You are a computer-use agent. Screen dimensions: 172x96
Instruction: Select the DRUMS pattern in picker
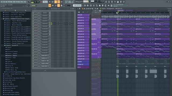(x=83, y=62)
